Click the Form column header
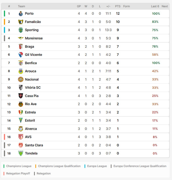 pyautogui.click(x=126, y=6)
